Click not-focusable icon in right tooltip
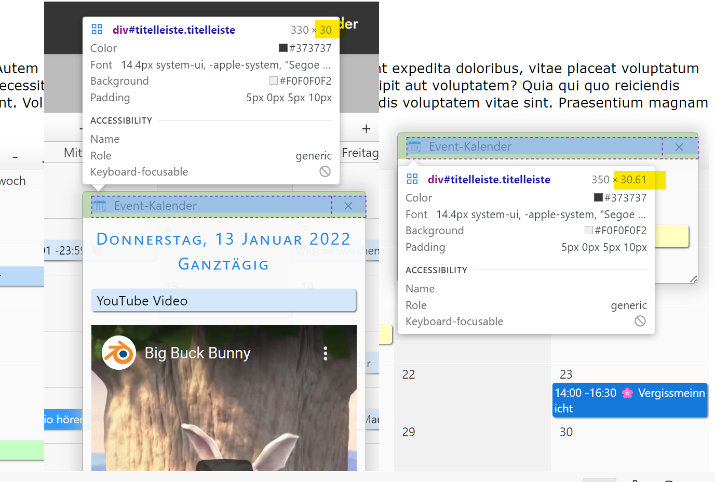This screenshot has width=715, height=482. point(640,322)
